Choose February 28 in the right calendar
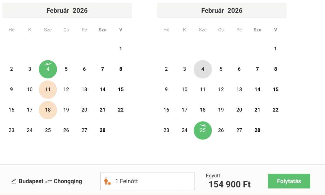This screenshot has height=195, width=325. pyautogui.click(x=257, y=130)
